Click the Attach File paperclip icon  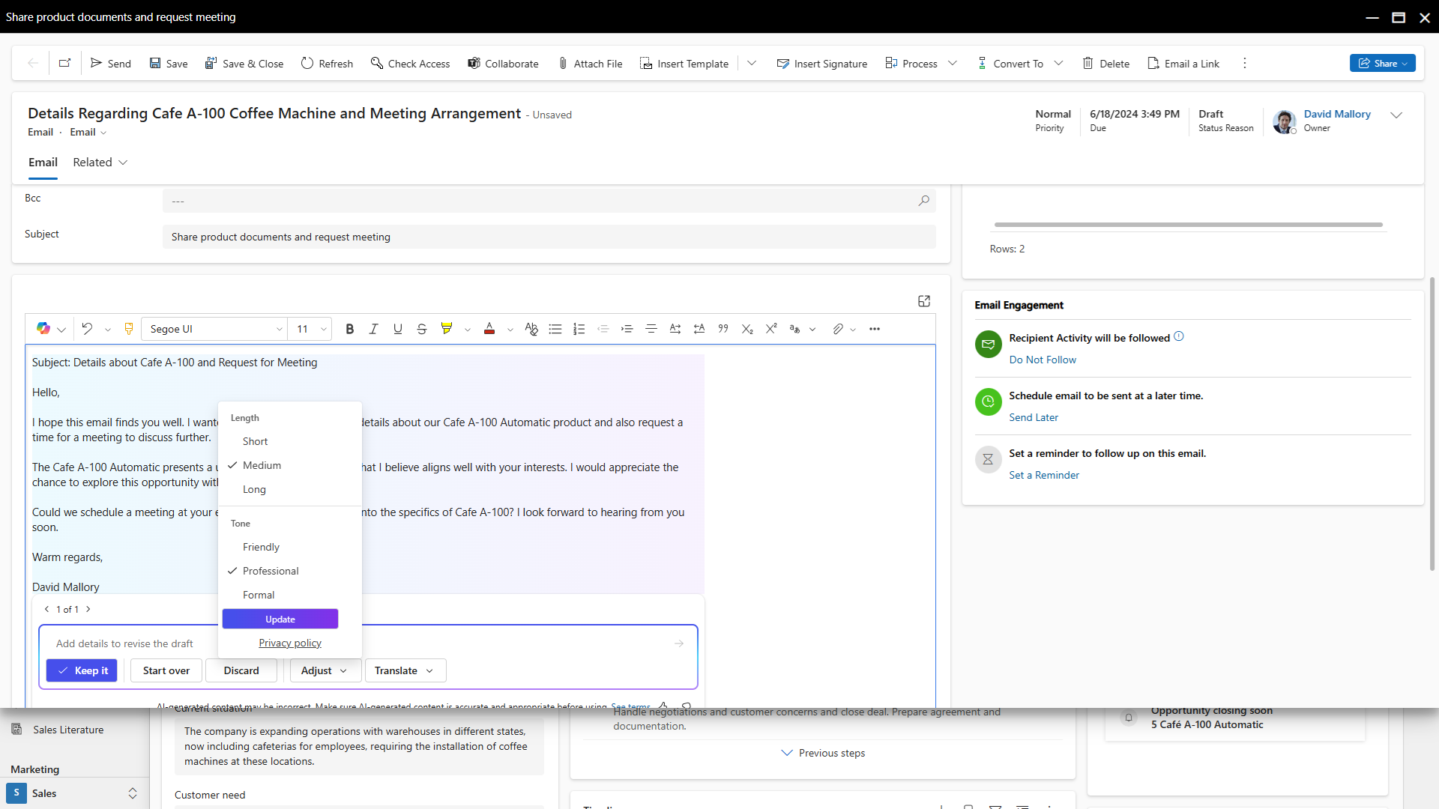(x=563, y=64)
